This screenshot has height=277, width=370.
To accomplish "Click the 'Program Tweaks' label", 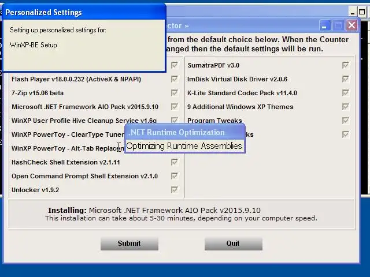I will [214, 121].
